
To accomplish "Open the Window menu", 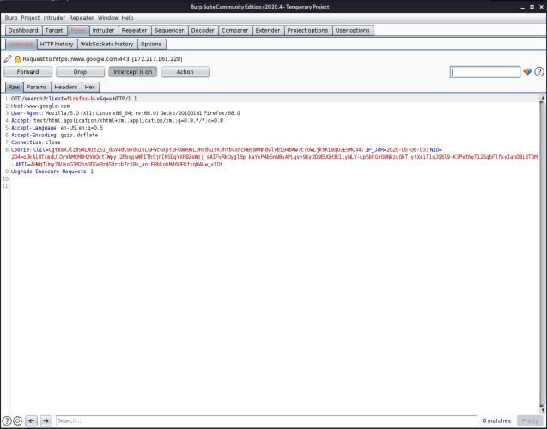I will coord(108,18).
